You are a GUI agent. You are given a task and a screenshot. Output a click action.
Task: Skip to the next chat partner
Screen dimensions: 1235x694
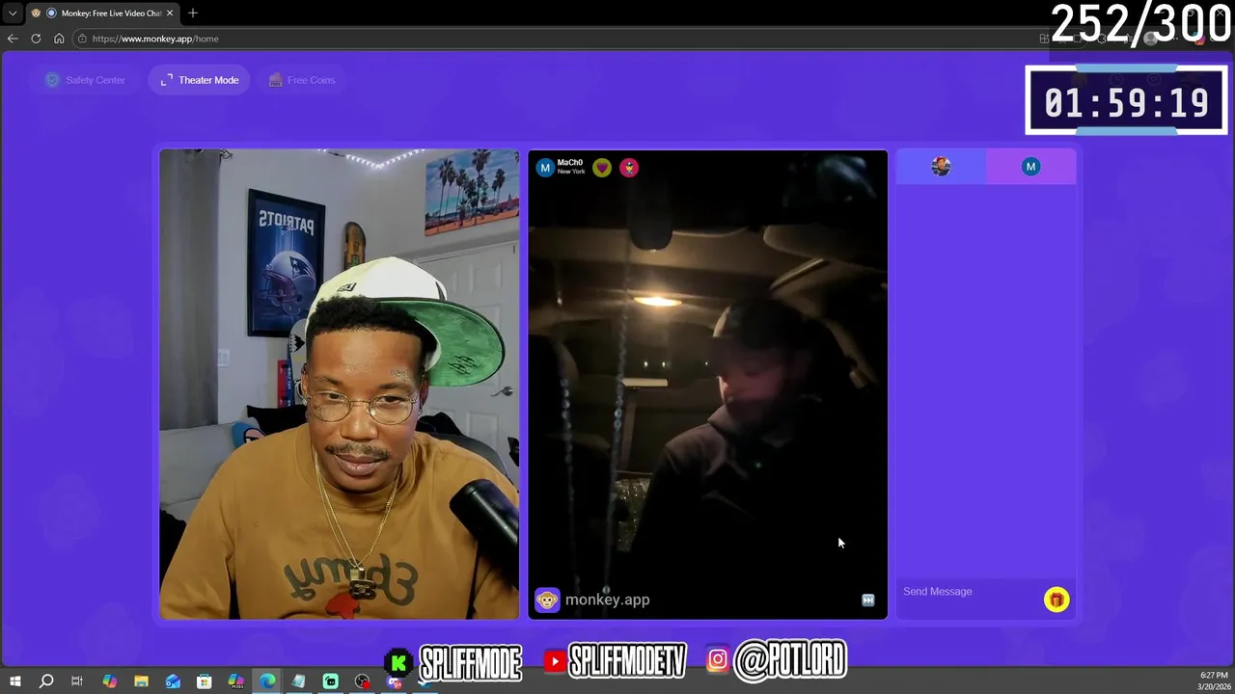coord(867,601)
